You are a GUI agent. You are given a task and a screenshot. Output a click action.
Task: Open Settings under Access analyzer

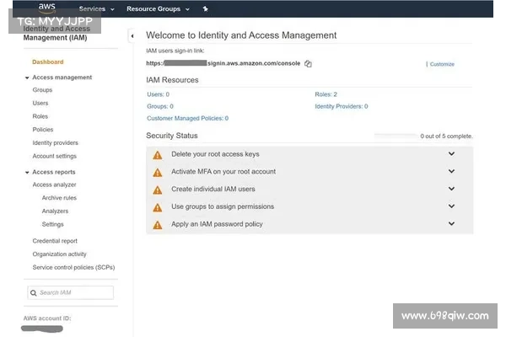[52, 224]
